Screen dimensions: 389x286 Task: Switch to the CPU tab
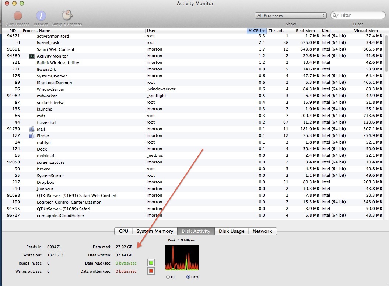pos(123,231)
